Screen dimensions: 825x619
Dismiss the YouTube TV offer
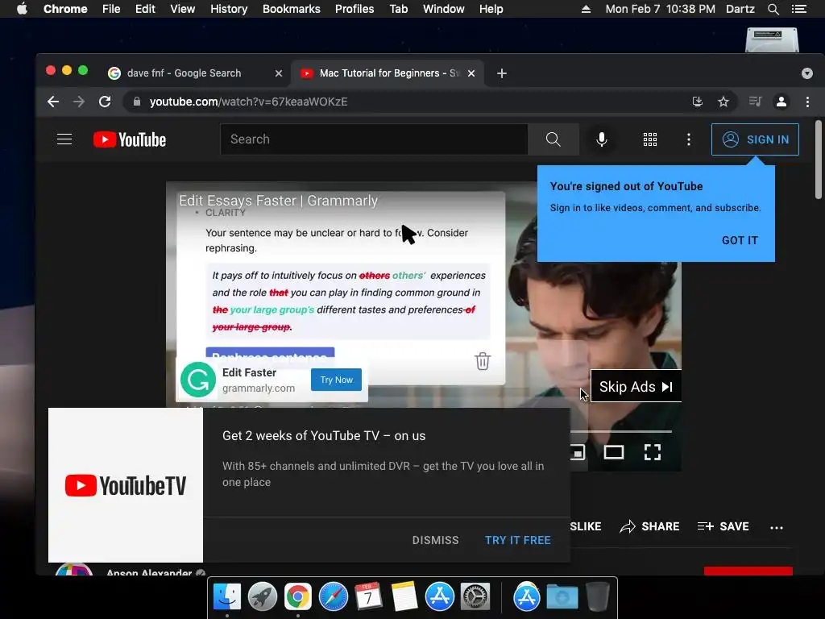436,540
